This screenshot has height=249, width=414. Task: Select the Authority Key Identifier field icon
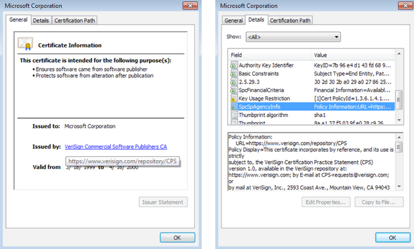[x=234, y=65]
